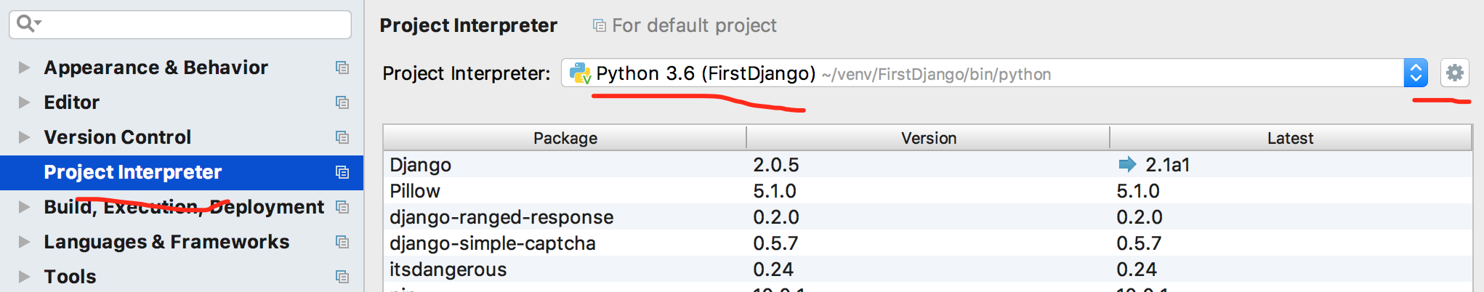This screenshot has width=1484, height=292.
Task: Click the Python interpreter icon in combo box
Action: point(580,73)
